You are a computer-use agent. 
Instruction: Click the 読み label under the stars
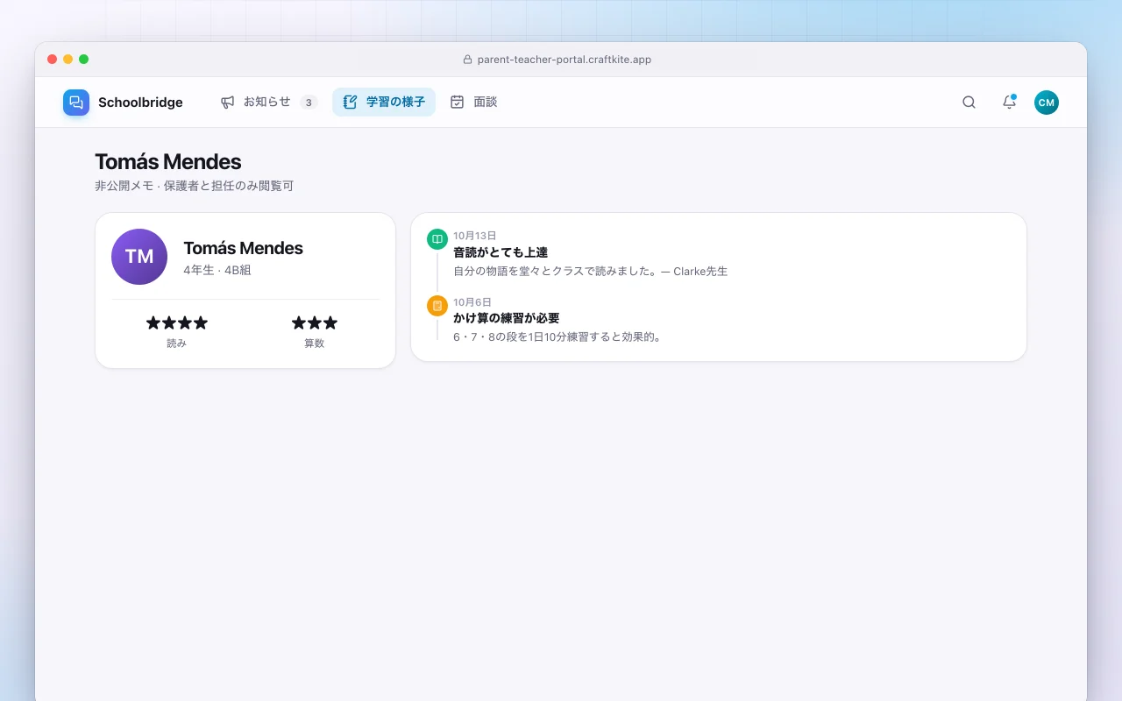177,343
